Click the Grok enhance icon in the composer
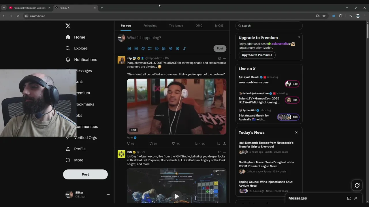 click(x=143, y=49)
